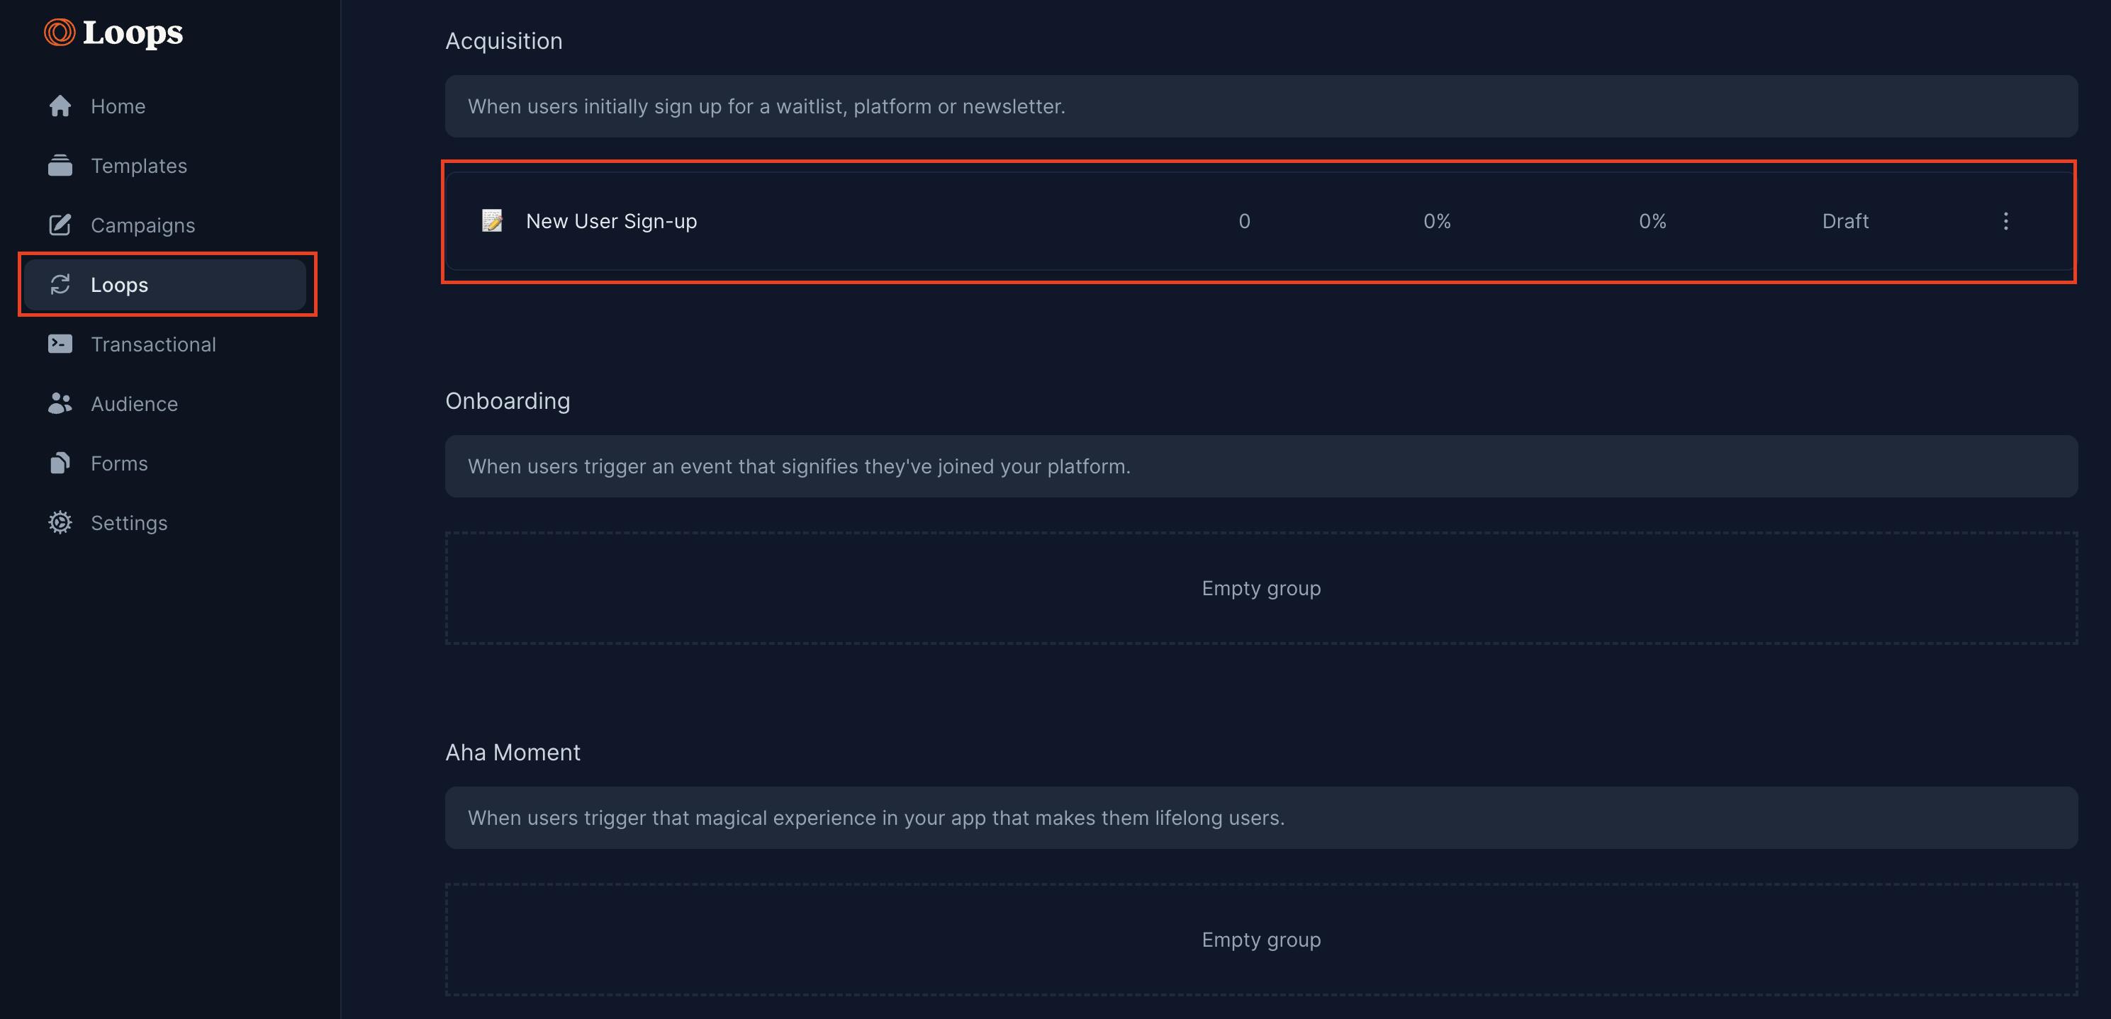Click the Acquisition description text box
This screenshot has width=2111, height=1019.
1260,106
